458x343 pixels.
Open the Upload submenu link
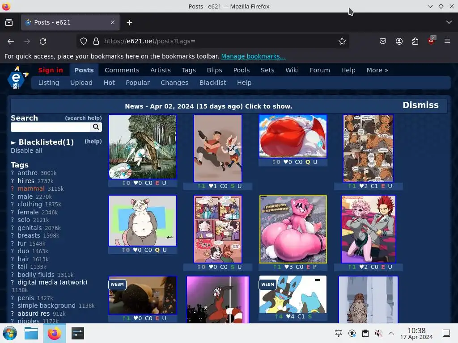(x=81, y=83)
